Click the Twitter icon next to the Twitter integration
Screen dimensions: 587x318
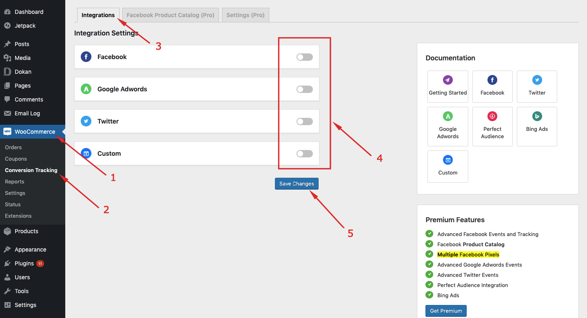coord(86,121)
